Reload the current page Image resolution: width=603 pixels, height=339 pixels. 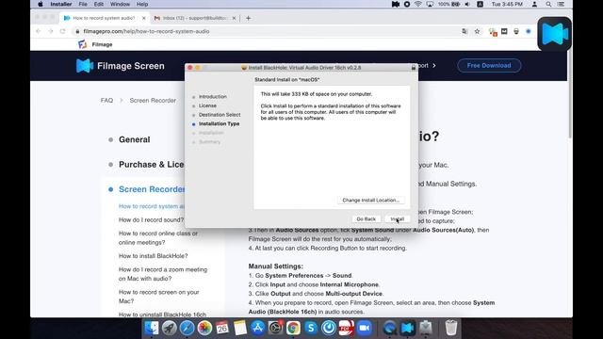pyautogui.click(x=63, y=31)
